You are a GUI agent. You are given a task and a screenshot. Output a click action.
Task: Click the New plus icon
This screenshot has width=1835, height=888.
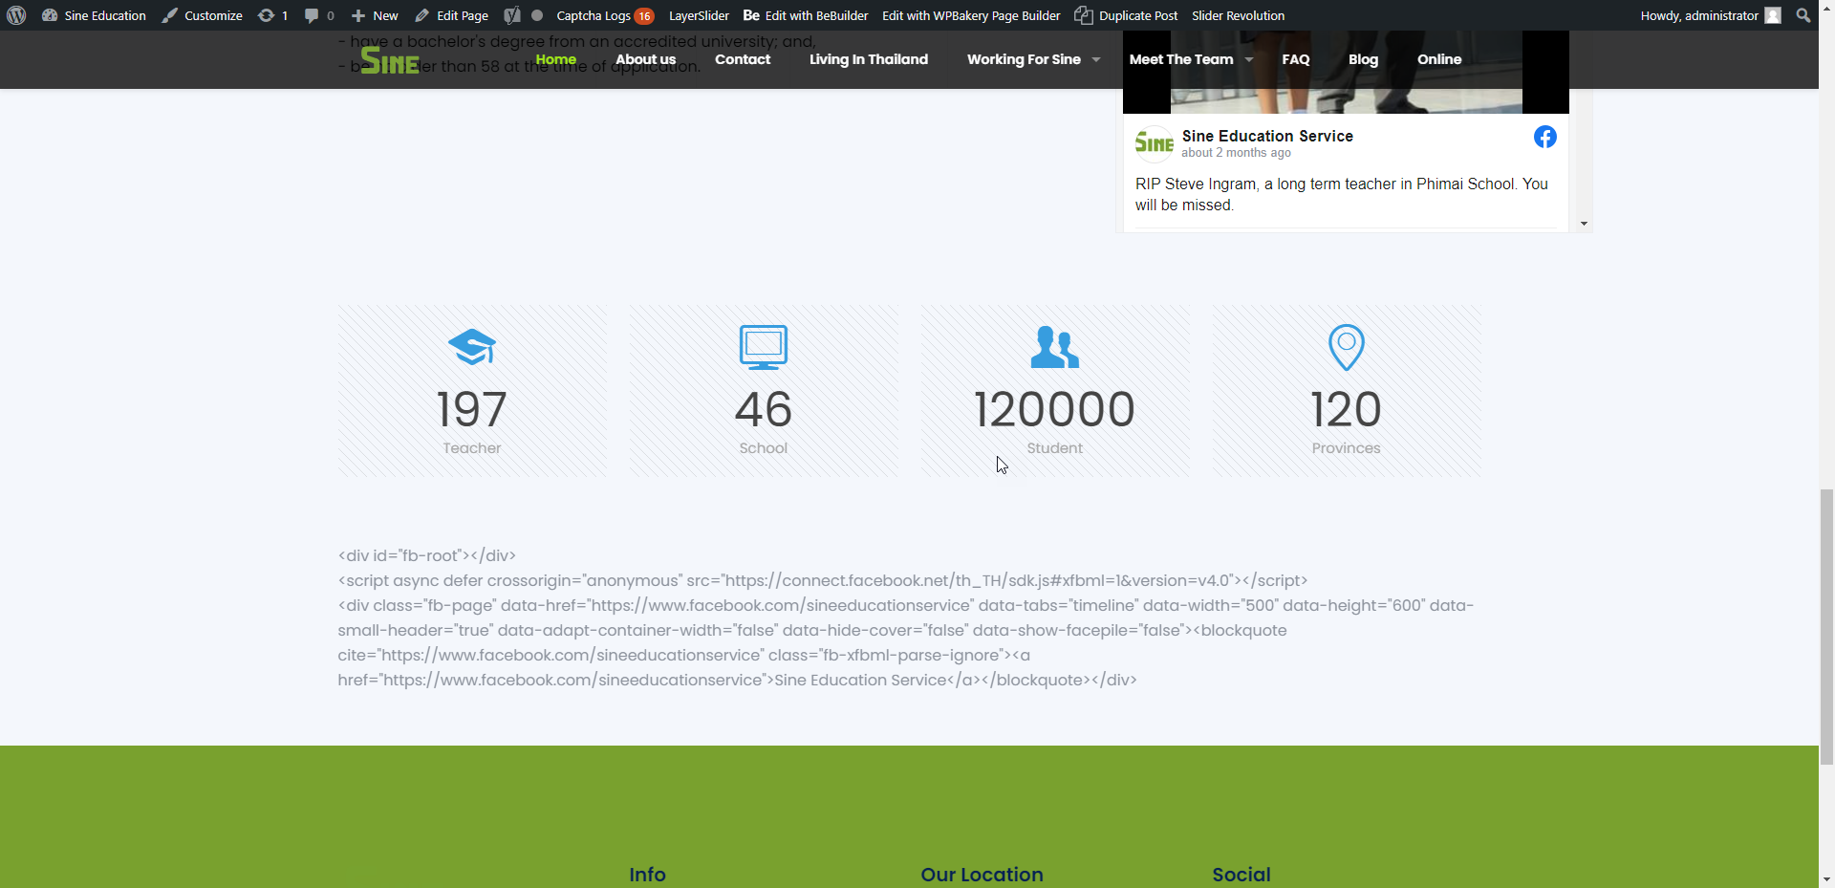[x=358, y=15]
